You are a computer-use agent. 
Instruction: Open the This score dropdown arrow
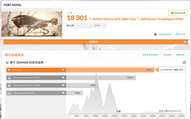click(63, 70)
